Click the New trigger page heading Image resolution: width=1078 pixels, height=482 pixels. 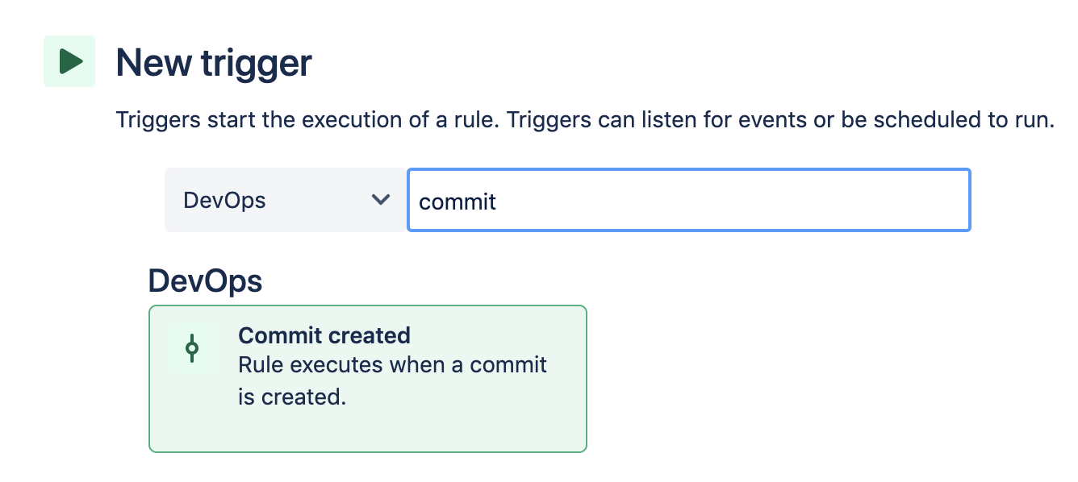coord(215,62)
